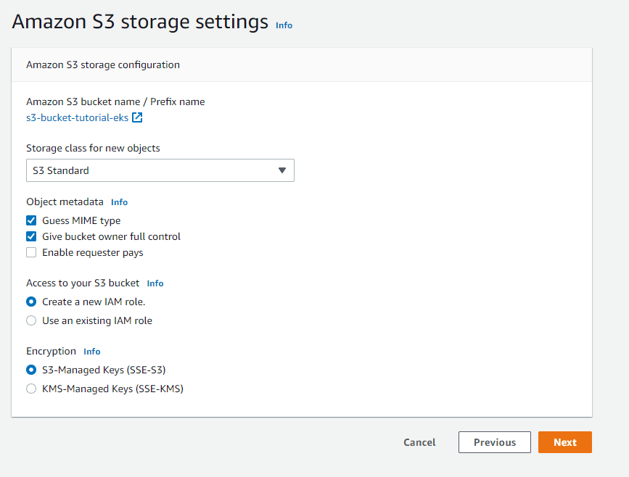Click the external link icon beside bucket name
The image size is (629, 477).
[137, 117]
